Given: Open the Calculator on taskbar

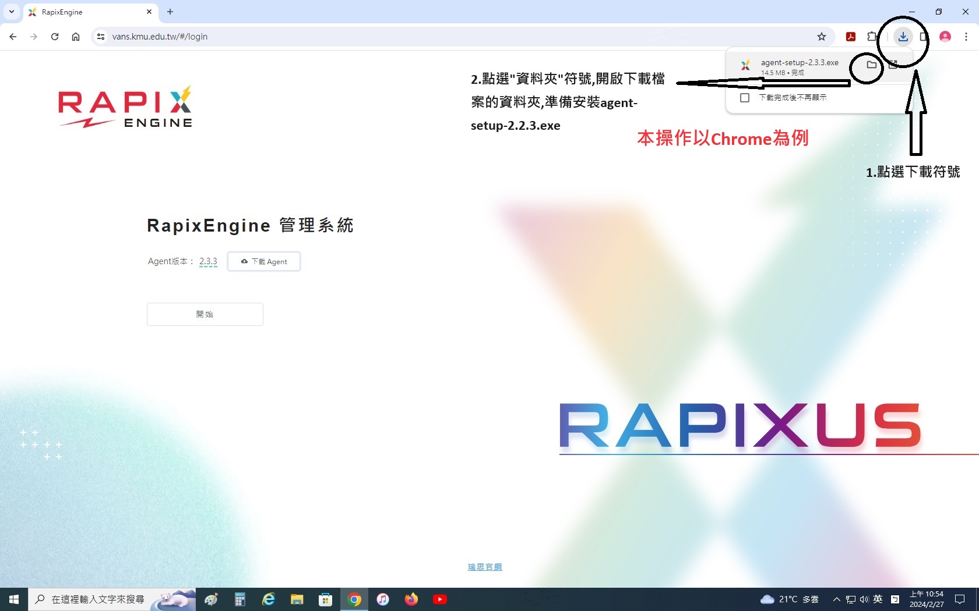Looking at the screenshot, I should (240, 599).
